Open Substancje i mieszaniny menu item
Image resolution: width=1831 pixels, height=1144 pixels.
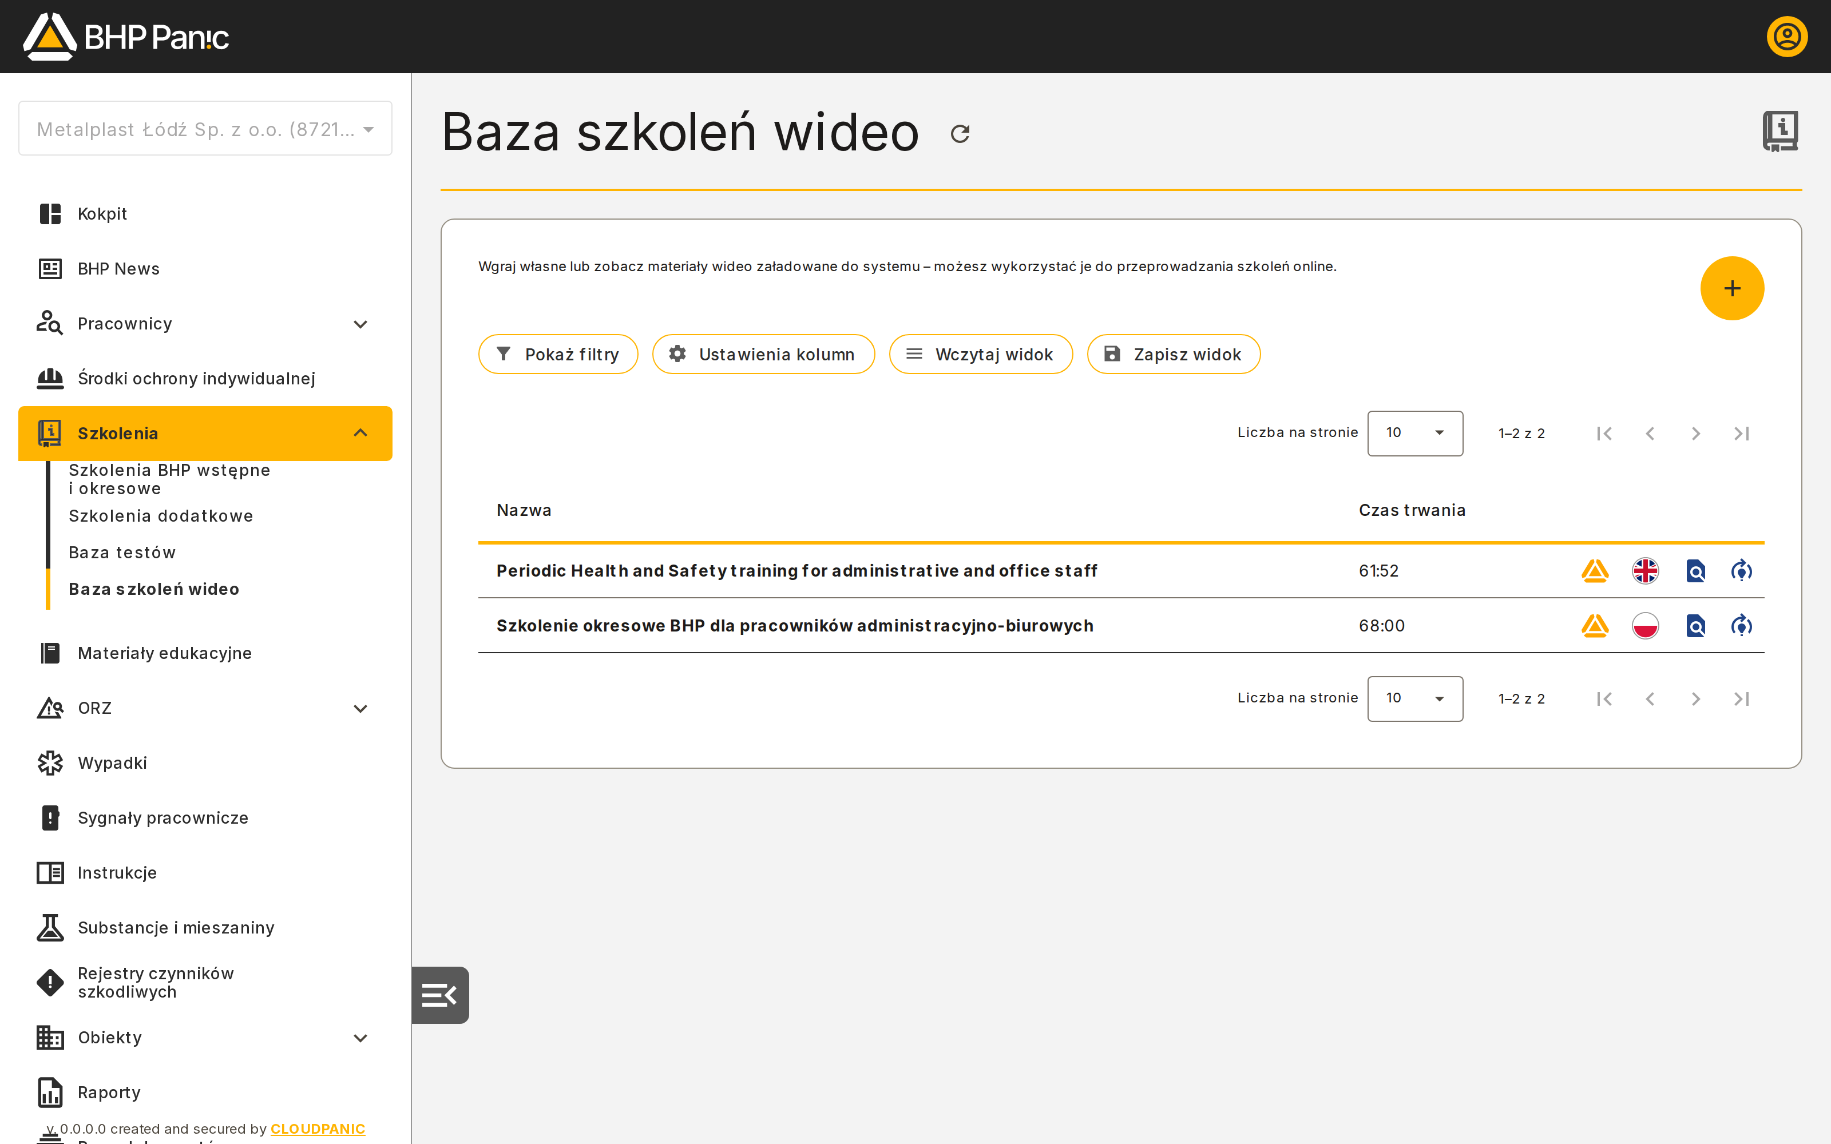coord(205,928)
